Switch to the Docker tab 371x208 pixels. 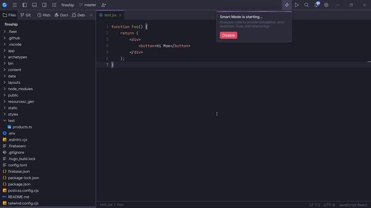[x=61, y=15]
